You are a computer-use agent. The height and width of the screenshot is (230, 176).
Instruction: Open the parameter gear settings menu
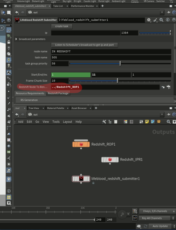149,20
